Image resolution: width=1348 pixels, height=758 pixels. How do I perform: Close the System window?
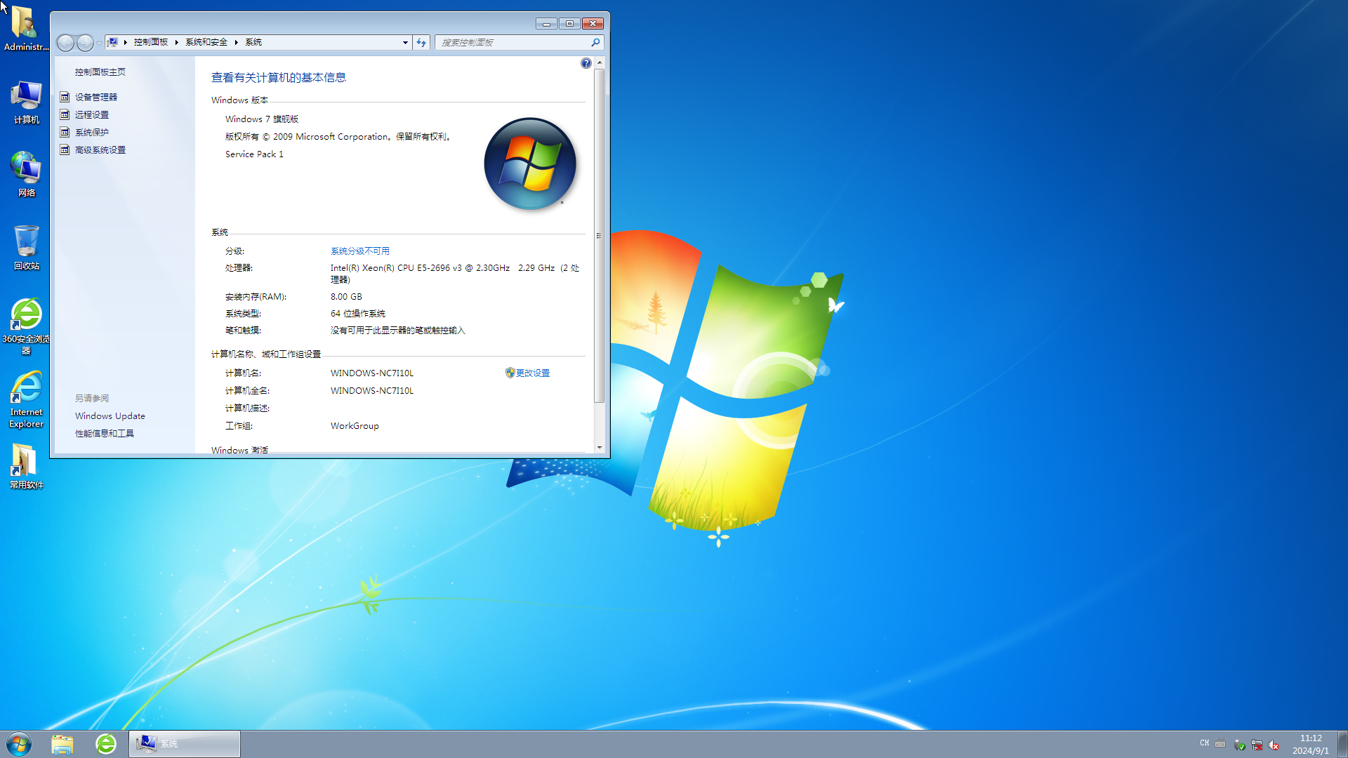point(593,24)
